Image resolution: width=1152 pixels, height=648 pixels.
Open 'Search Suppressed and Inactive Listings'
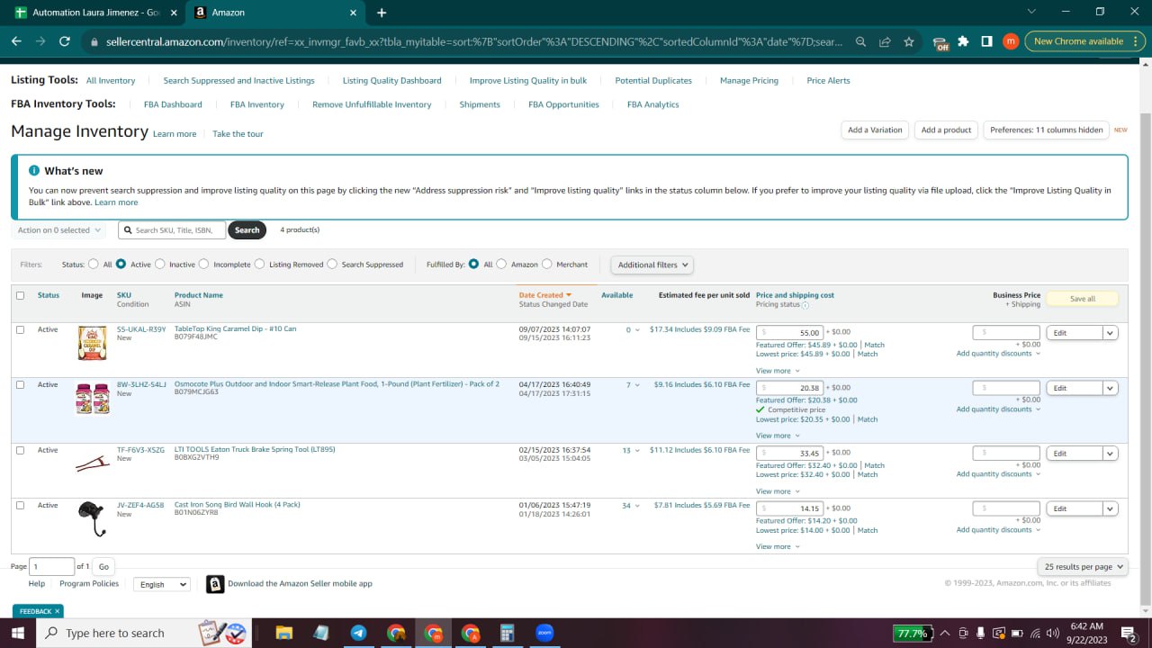tap(238, 81)
